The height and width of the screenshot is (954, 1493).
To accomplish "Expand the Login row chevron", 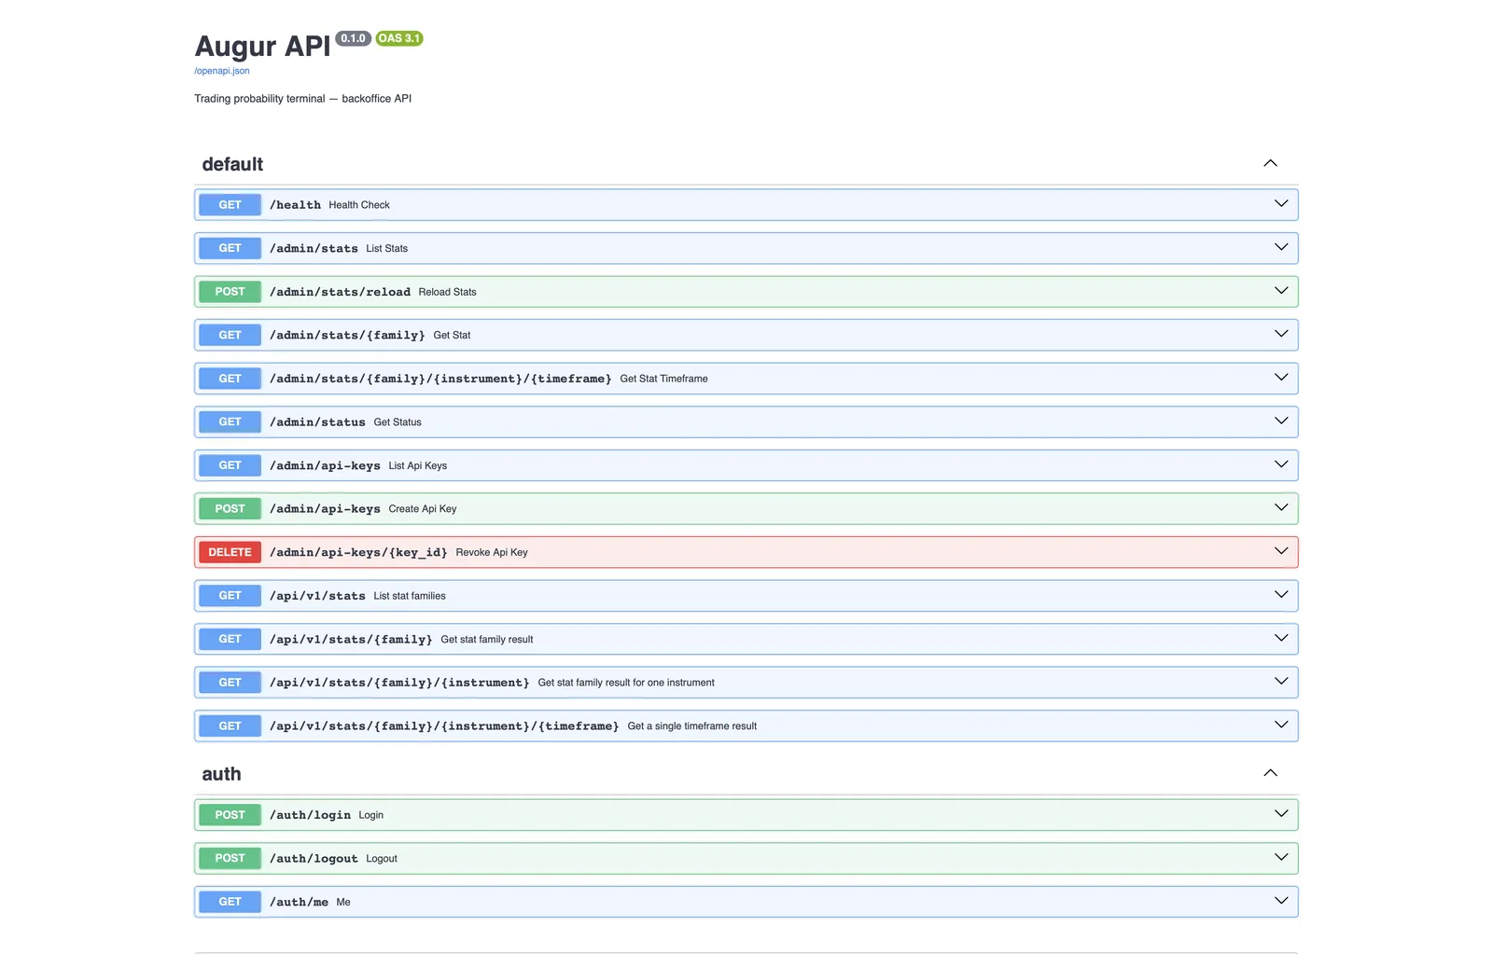I will coord(1281,813).
